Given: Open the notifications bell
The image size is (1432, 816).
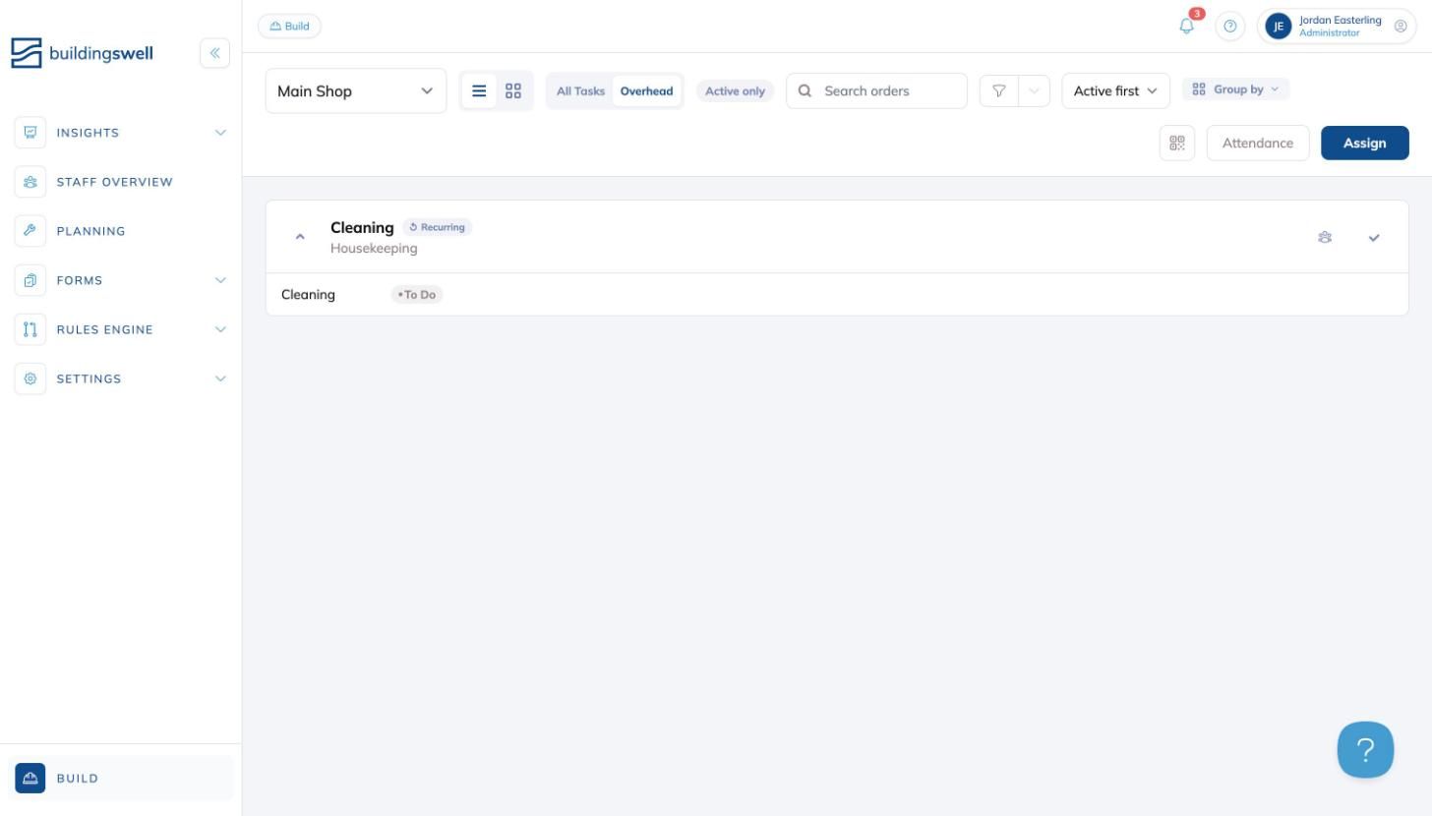Looking at the screenshot, I should (1187, 26).
